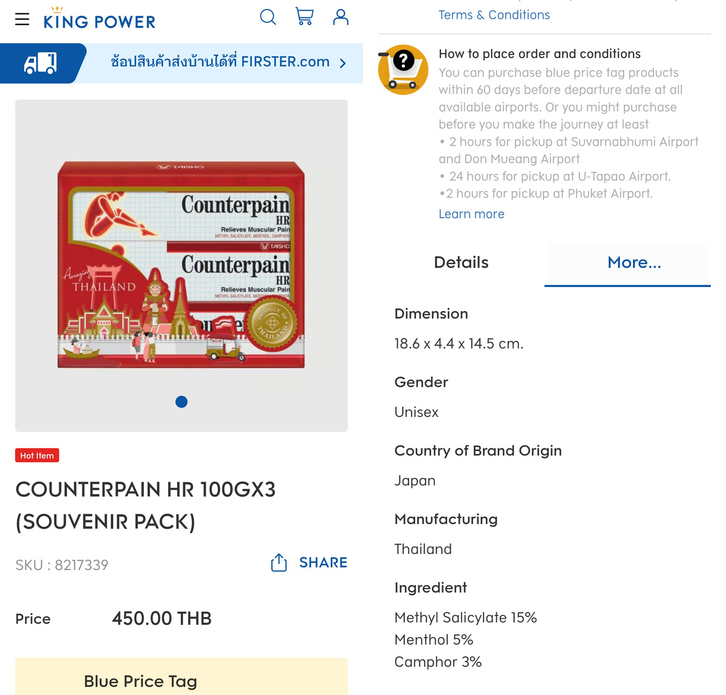Select the blue image carousel dot

pos(181,402)
